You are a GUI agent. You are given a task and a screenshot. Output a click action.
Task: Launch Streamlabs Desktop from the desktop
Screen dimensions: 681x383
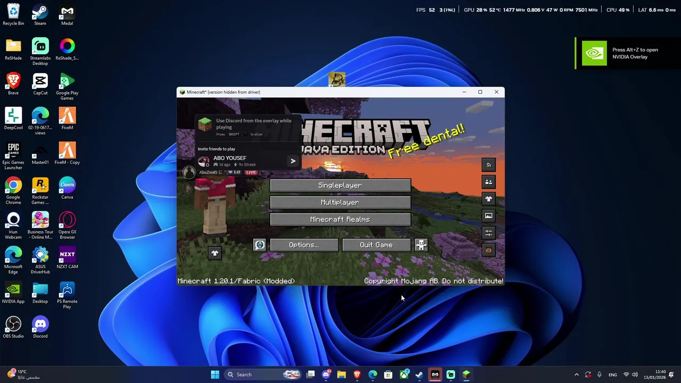coord(40,52)
